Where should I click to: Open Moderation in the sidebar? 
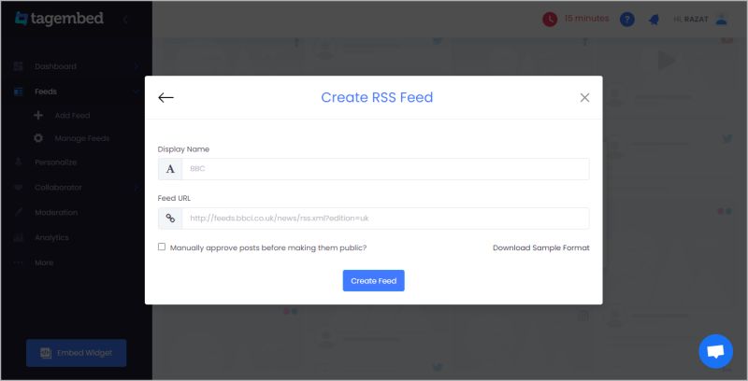pos(56,212)
